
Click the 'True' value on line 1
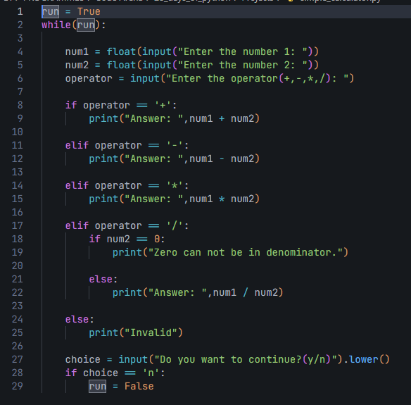[89, 11]
